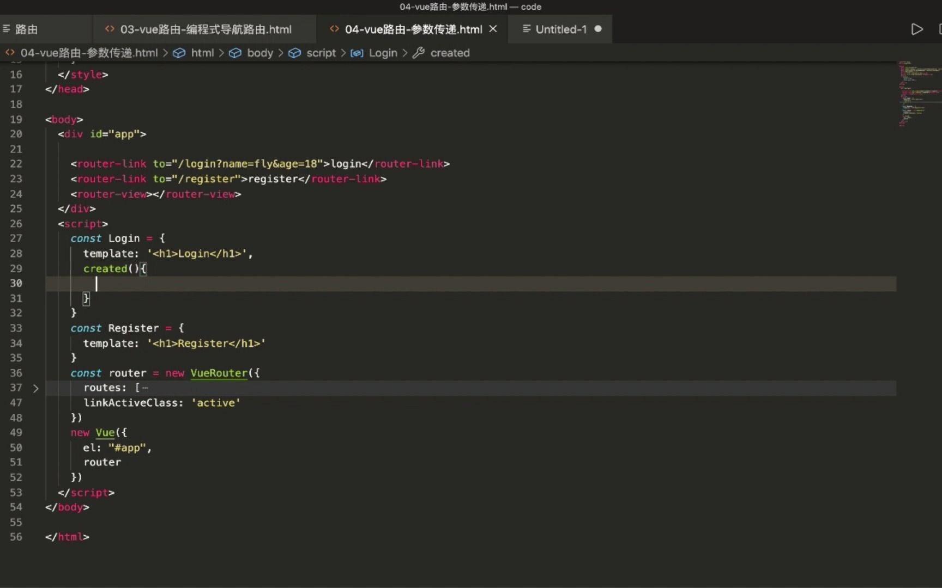The width and height of the screenshot is (942, 588).
Task: Click the closing </head> tag
Action: click(x=67, y=89)
